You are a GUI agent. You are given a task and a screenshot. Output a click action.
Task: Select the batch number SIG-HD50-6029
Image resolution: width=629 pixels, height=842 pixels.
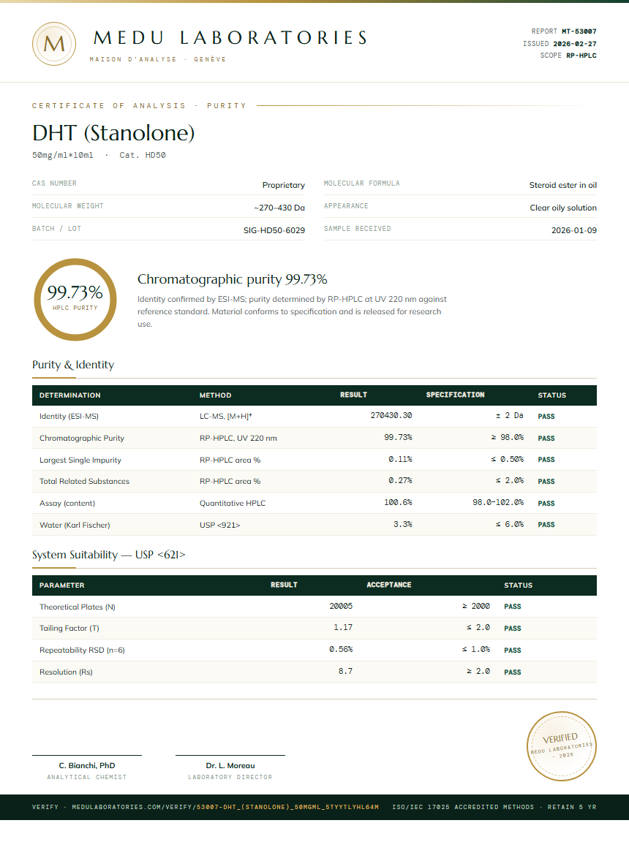pyautogui.click(x=274, y=230)
